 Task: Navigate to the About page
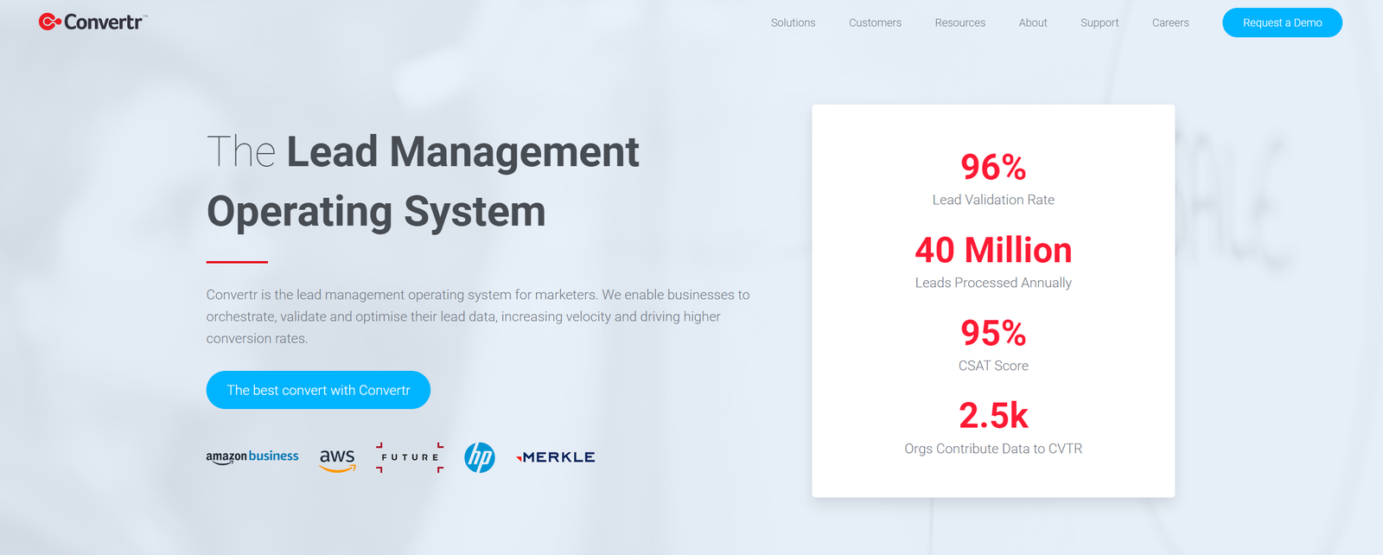pyautogui.click(x=1032, y=22)
